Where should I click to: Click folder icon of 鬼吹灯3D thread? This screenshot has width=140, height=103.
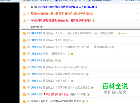click(x=24, y=40)
